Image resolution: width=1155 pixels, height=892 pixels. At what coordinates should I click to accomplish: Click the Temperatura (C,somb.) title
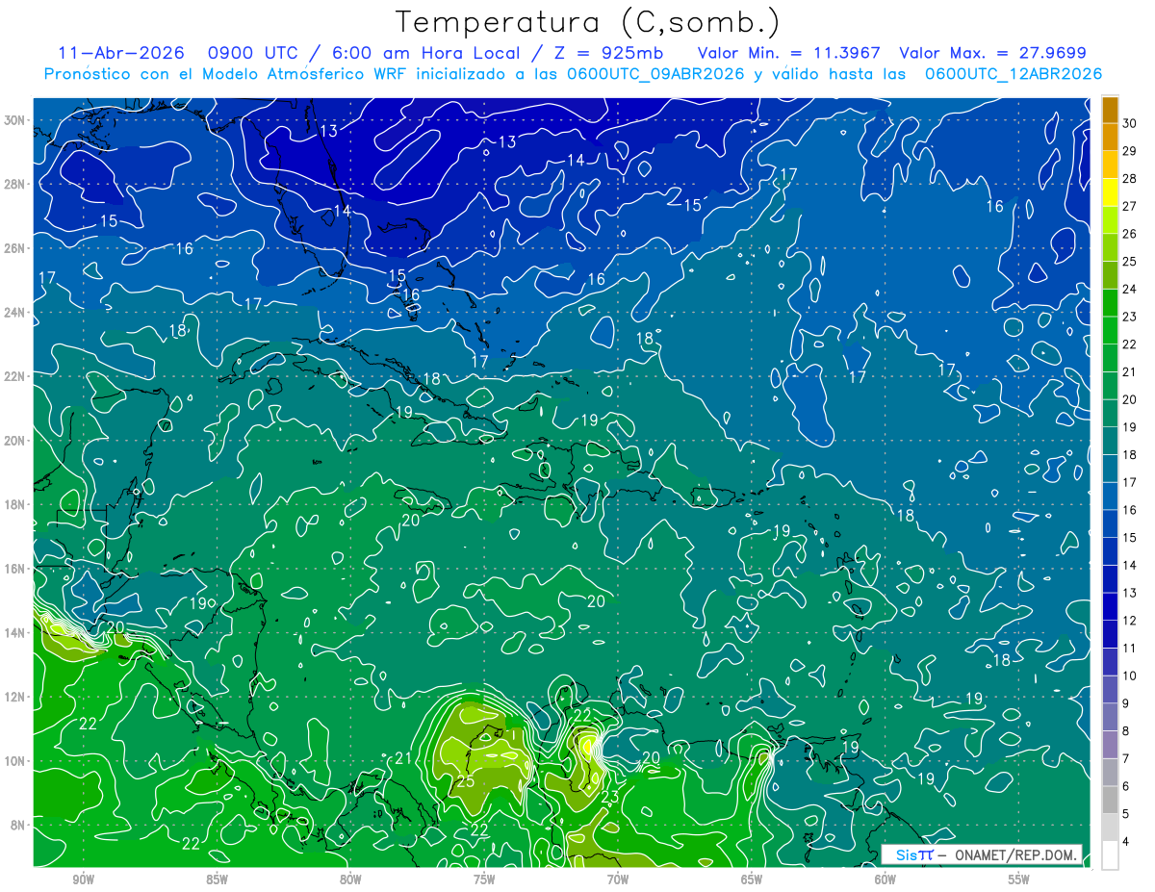point(588,23)
